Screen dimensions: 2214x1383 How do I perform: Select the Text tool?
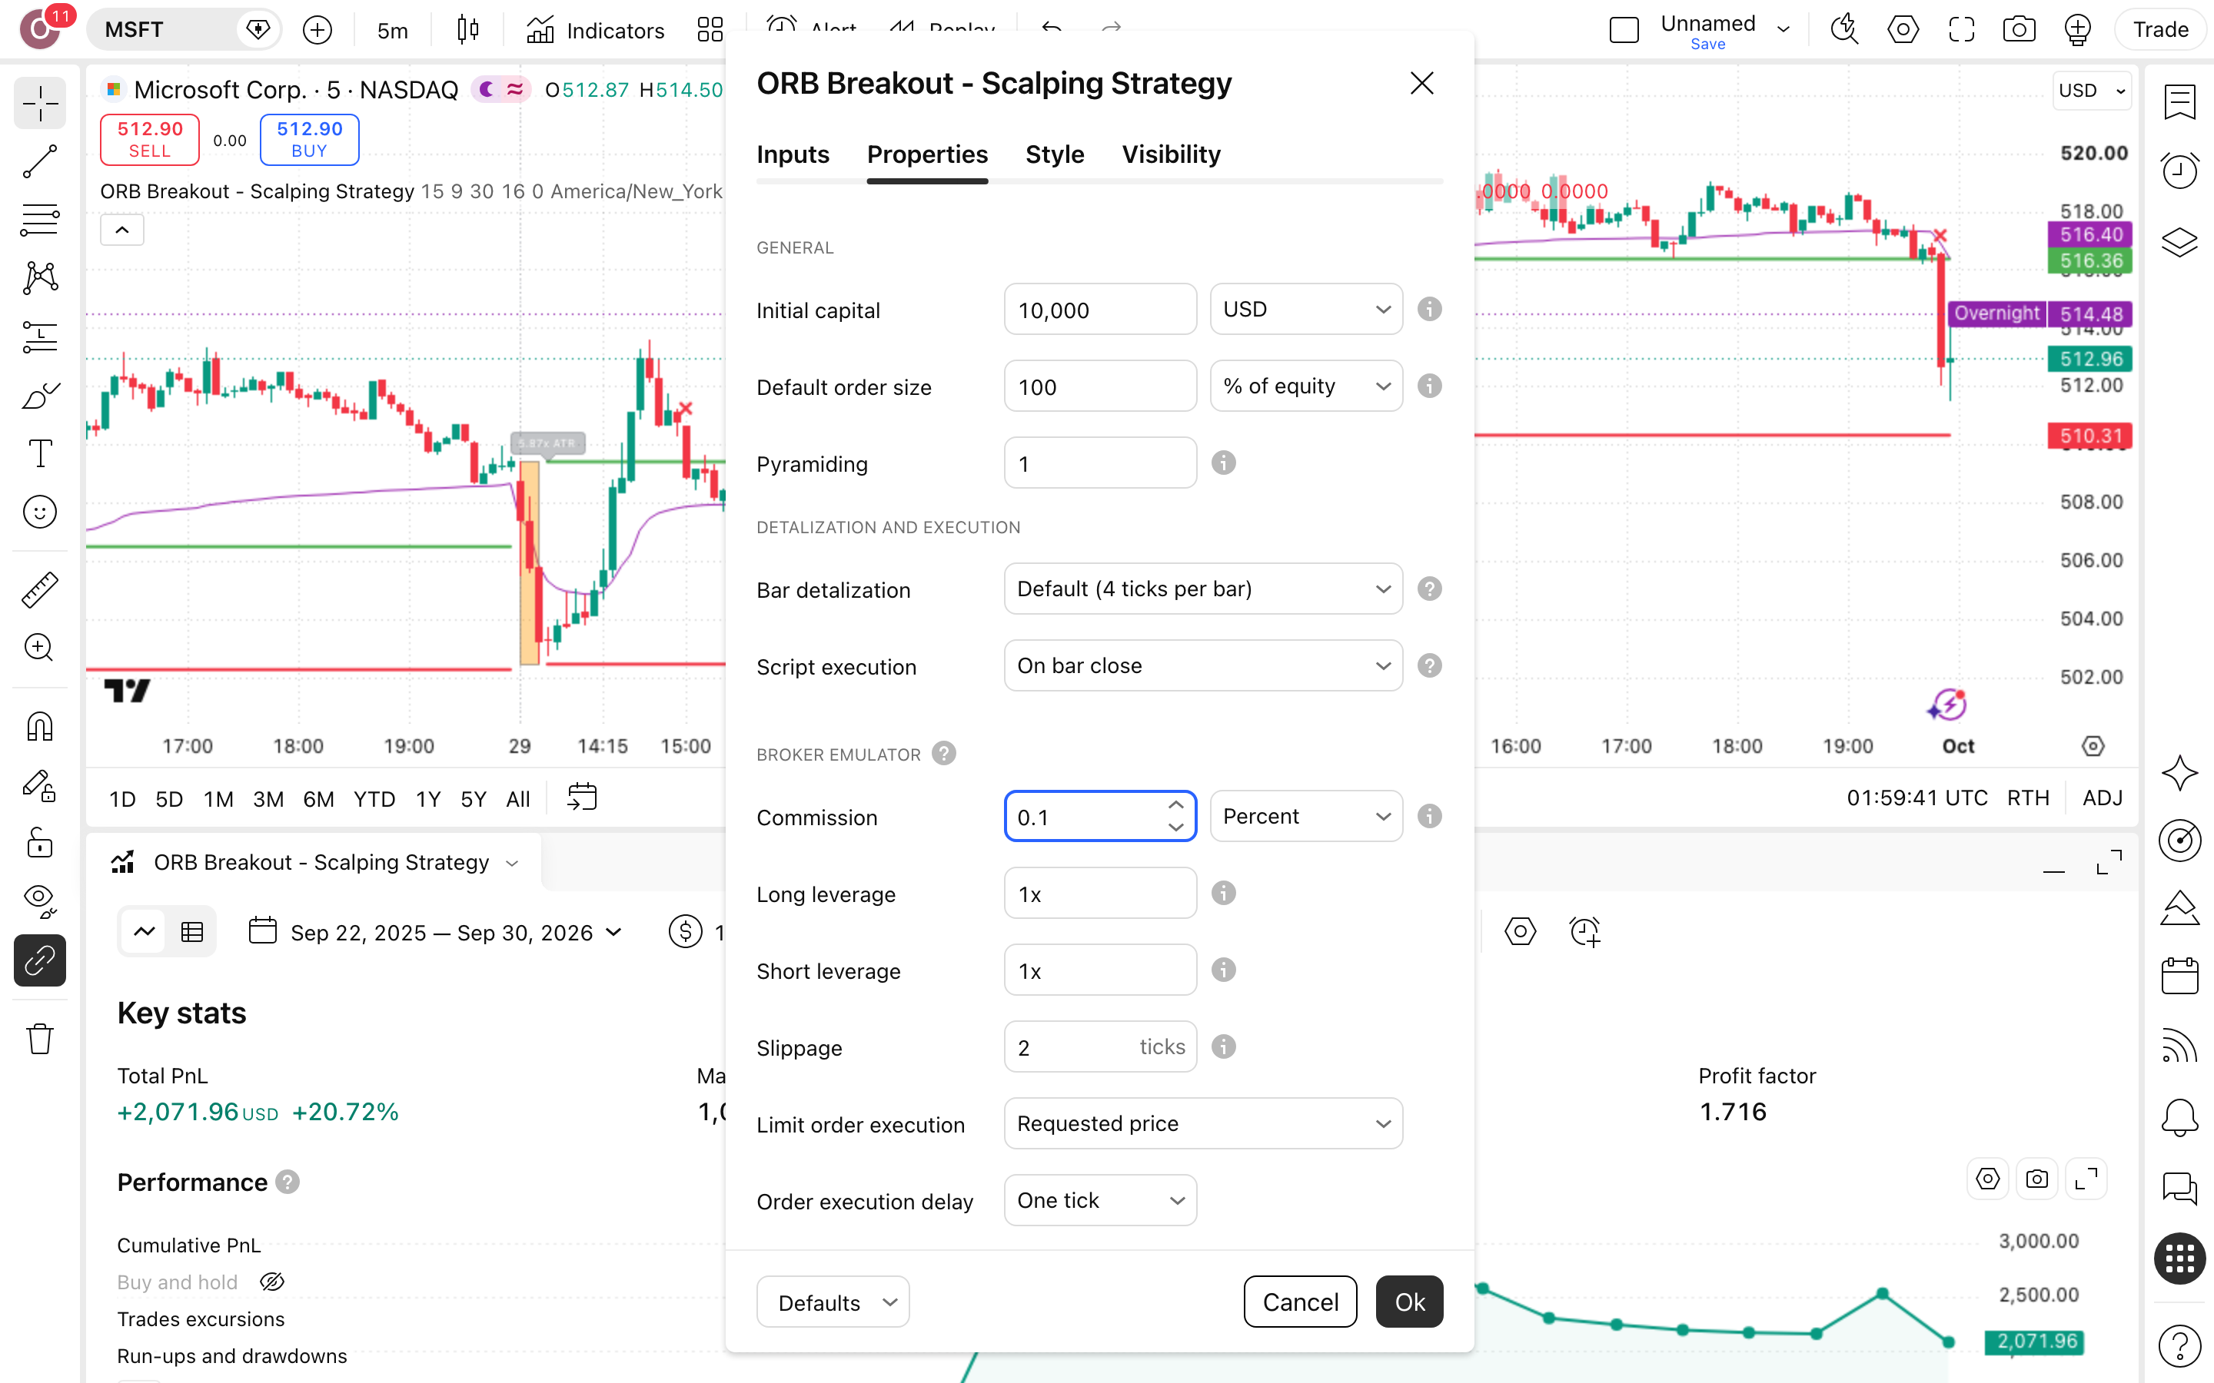point(39,453)
